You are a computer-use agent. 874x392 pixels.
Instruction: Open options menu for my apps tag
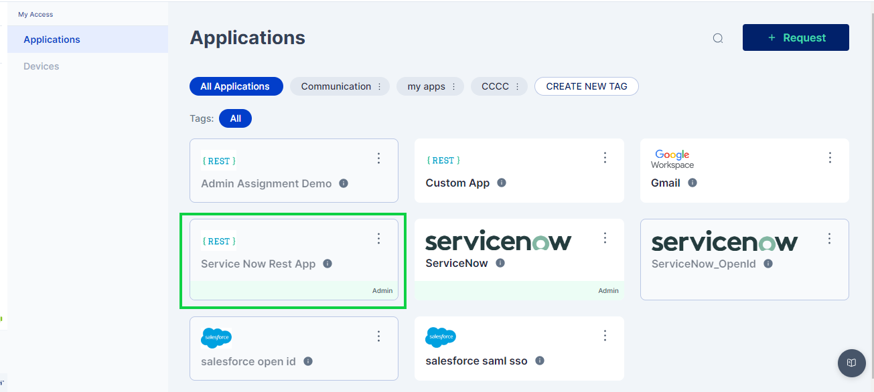pyautogui.click(x=453, y=87)
